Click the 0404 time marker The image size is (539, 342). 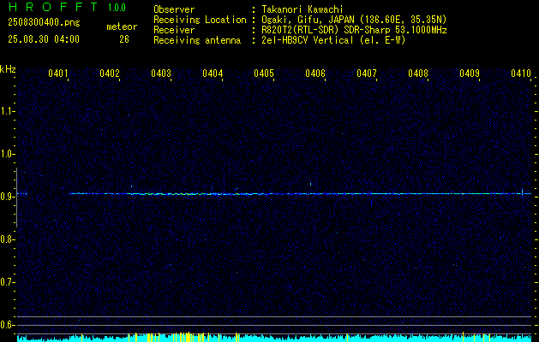pyautogui.click(x=213, y=74)
